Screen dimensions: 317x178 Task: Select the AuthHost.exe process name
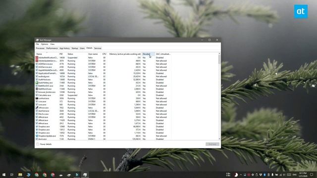[44, 80]
